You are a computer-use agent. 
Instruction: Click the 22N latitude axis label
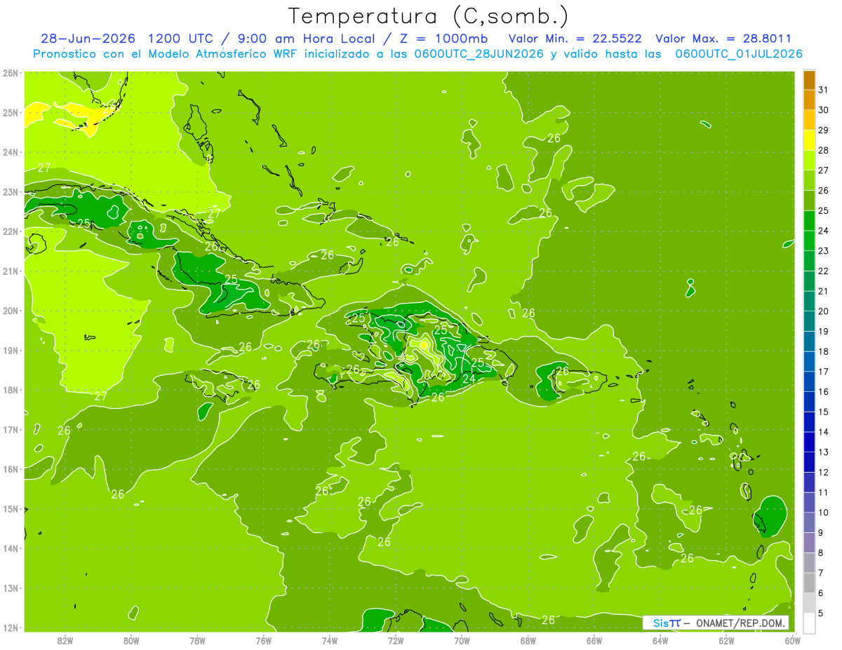10,231
